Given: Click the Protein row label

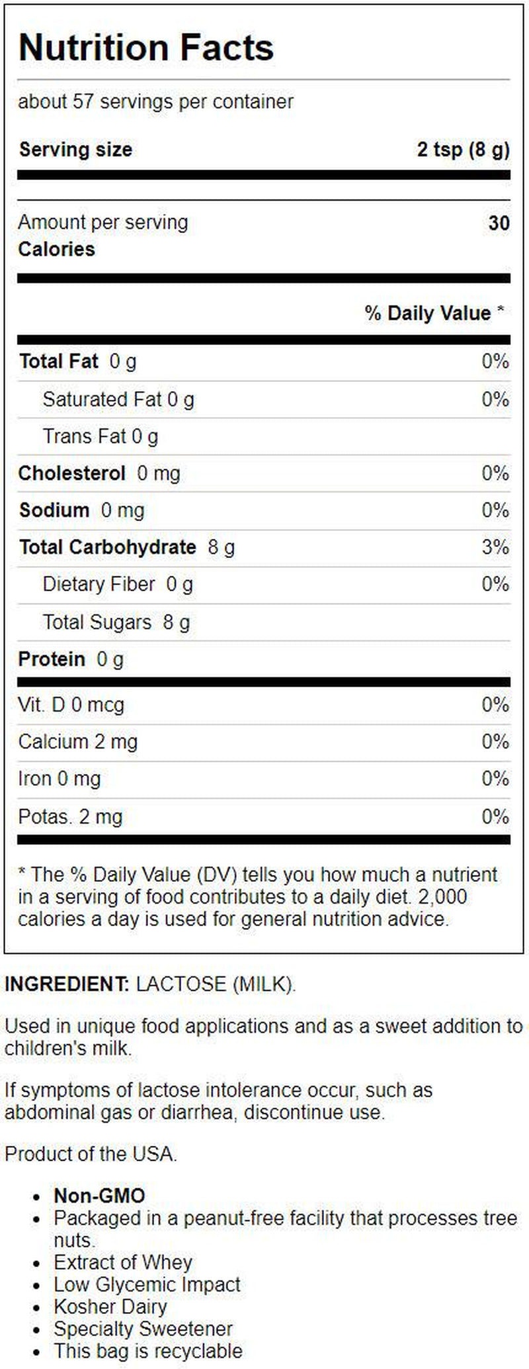Looking at the screenshot, I should (52, 659).
